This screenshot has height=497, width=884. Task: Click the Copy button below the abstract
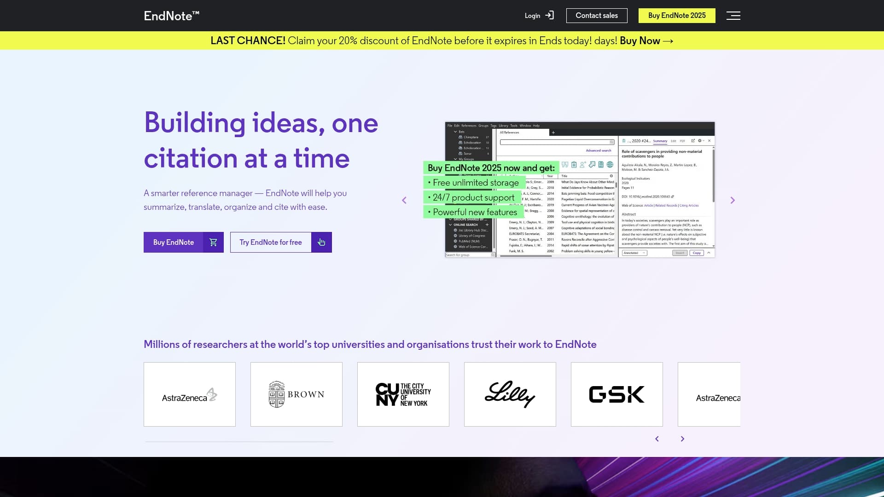pos(697,253)
